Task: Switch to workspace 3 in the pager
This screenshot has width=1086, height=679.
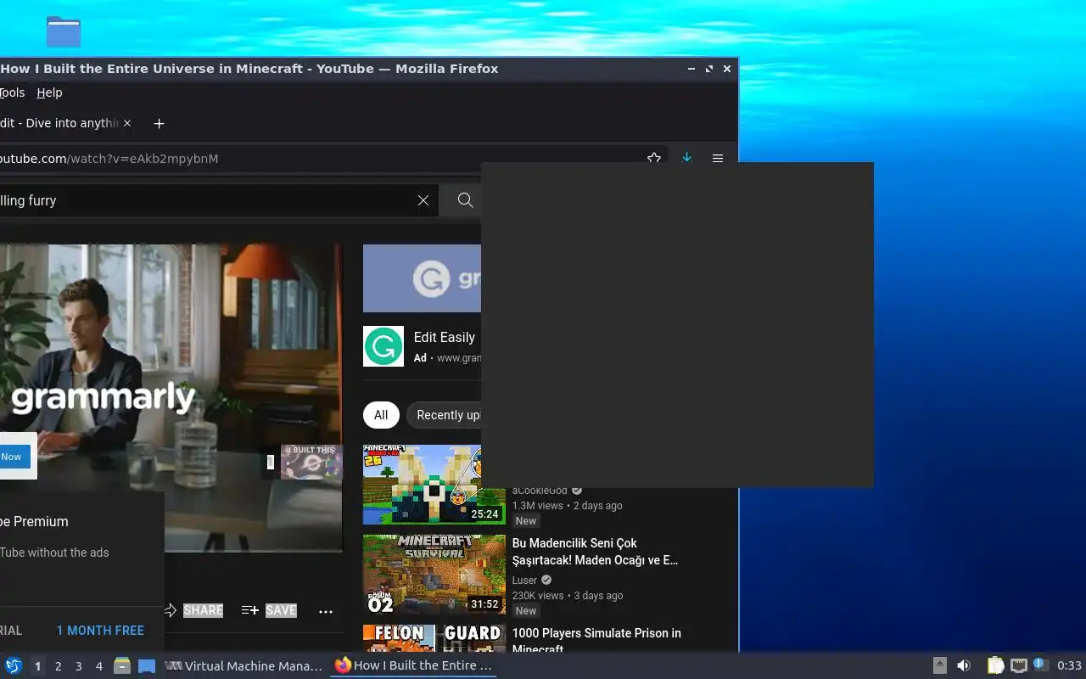Action: (x=79, y=666)
